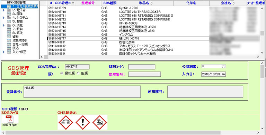Expand the 6. 浜北 tree node
This screenshot has width=266, height=135.
pos(4,25)
